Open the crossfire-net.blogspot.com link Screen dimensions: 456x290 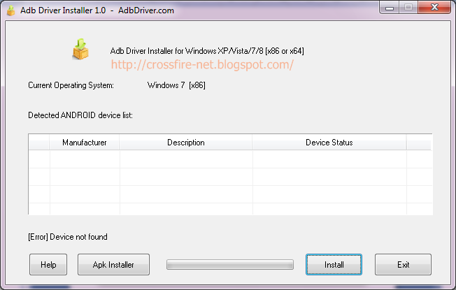point(203,64)
